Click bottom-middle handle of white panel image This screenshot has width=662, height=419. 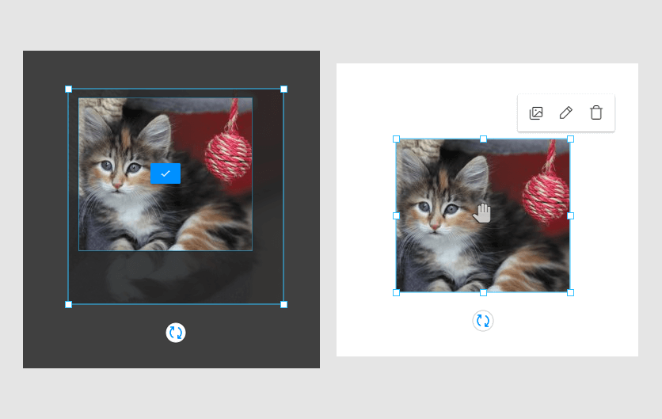pyautogui.click(x=483, y=293)
